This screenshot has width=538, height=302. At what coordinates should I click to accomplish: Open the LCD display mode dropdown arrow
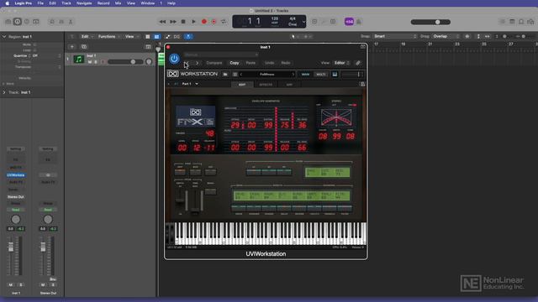coord(303,22)
